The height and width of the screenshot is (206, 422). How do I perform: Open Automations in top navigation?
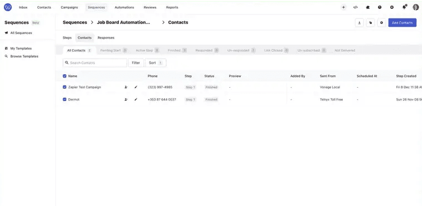point(124,7)
